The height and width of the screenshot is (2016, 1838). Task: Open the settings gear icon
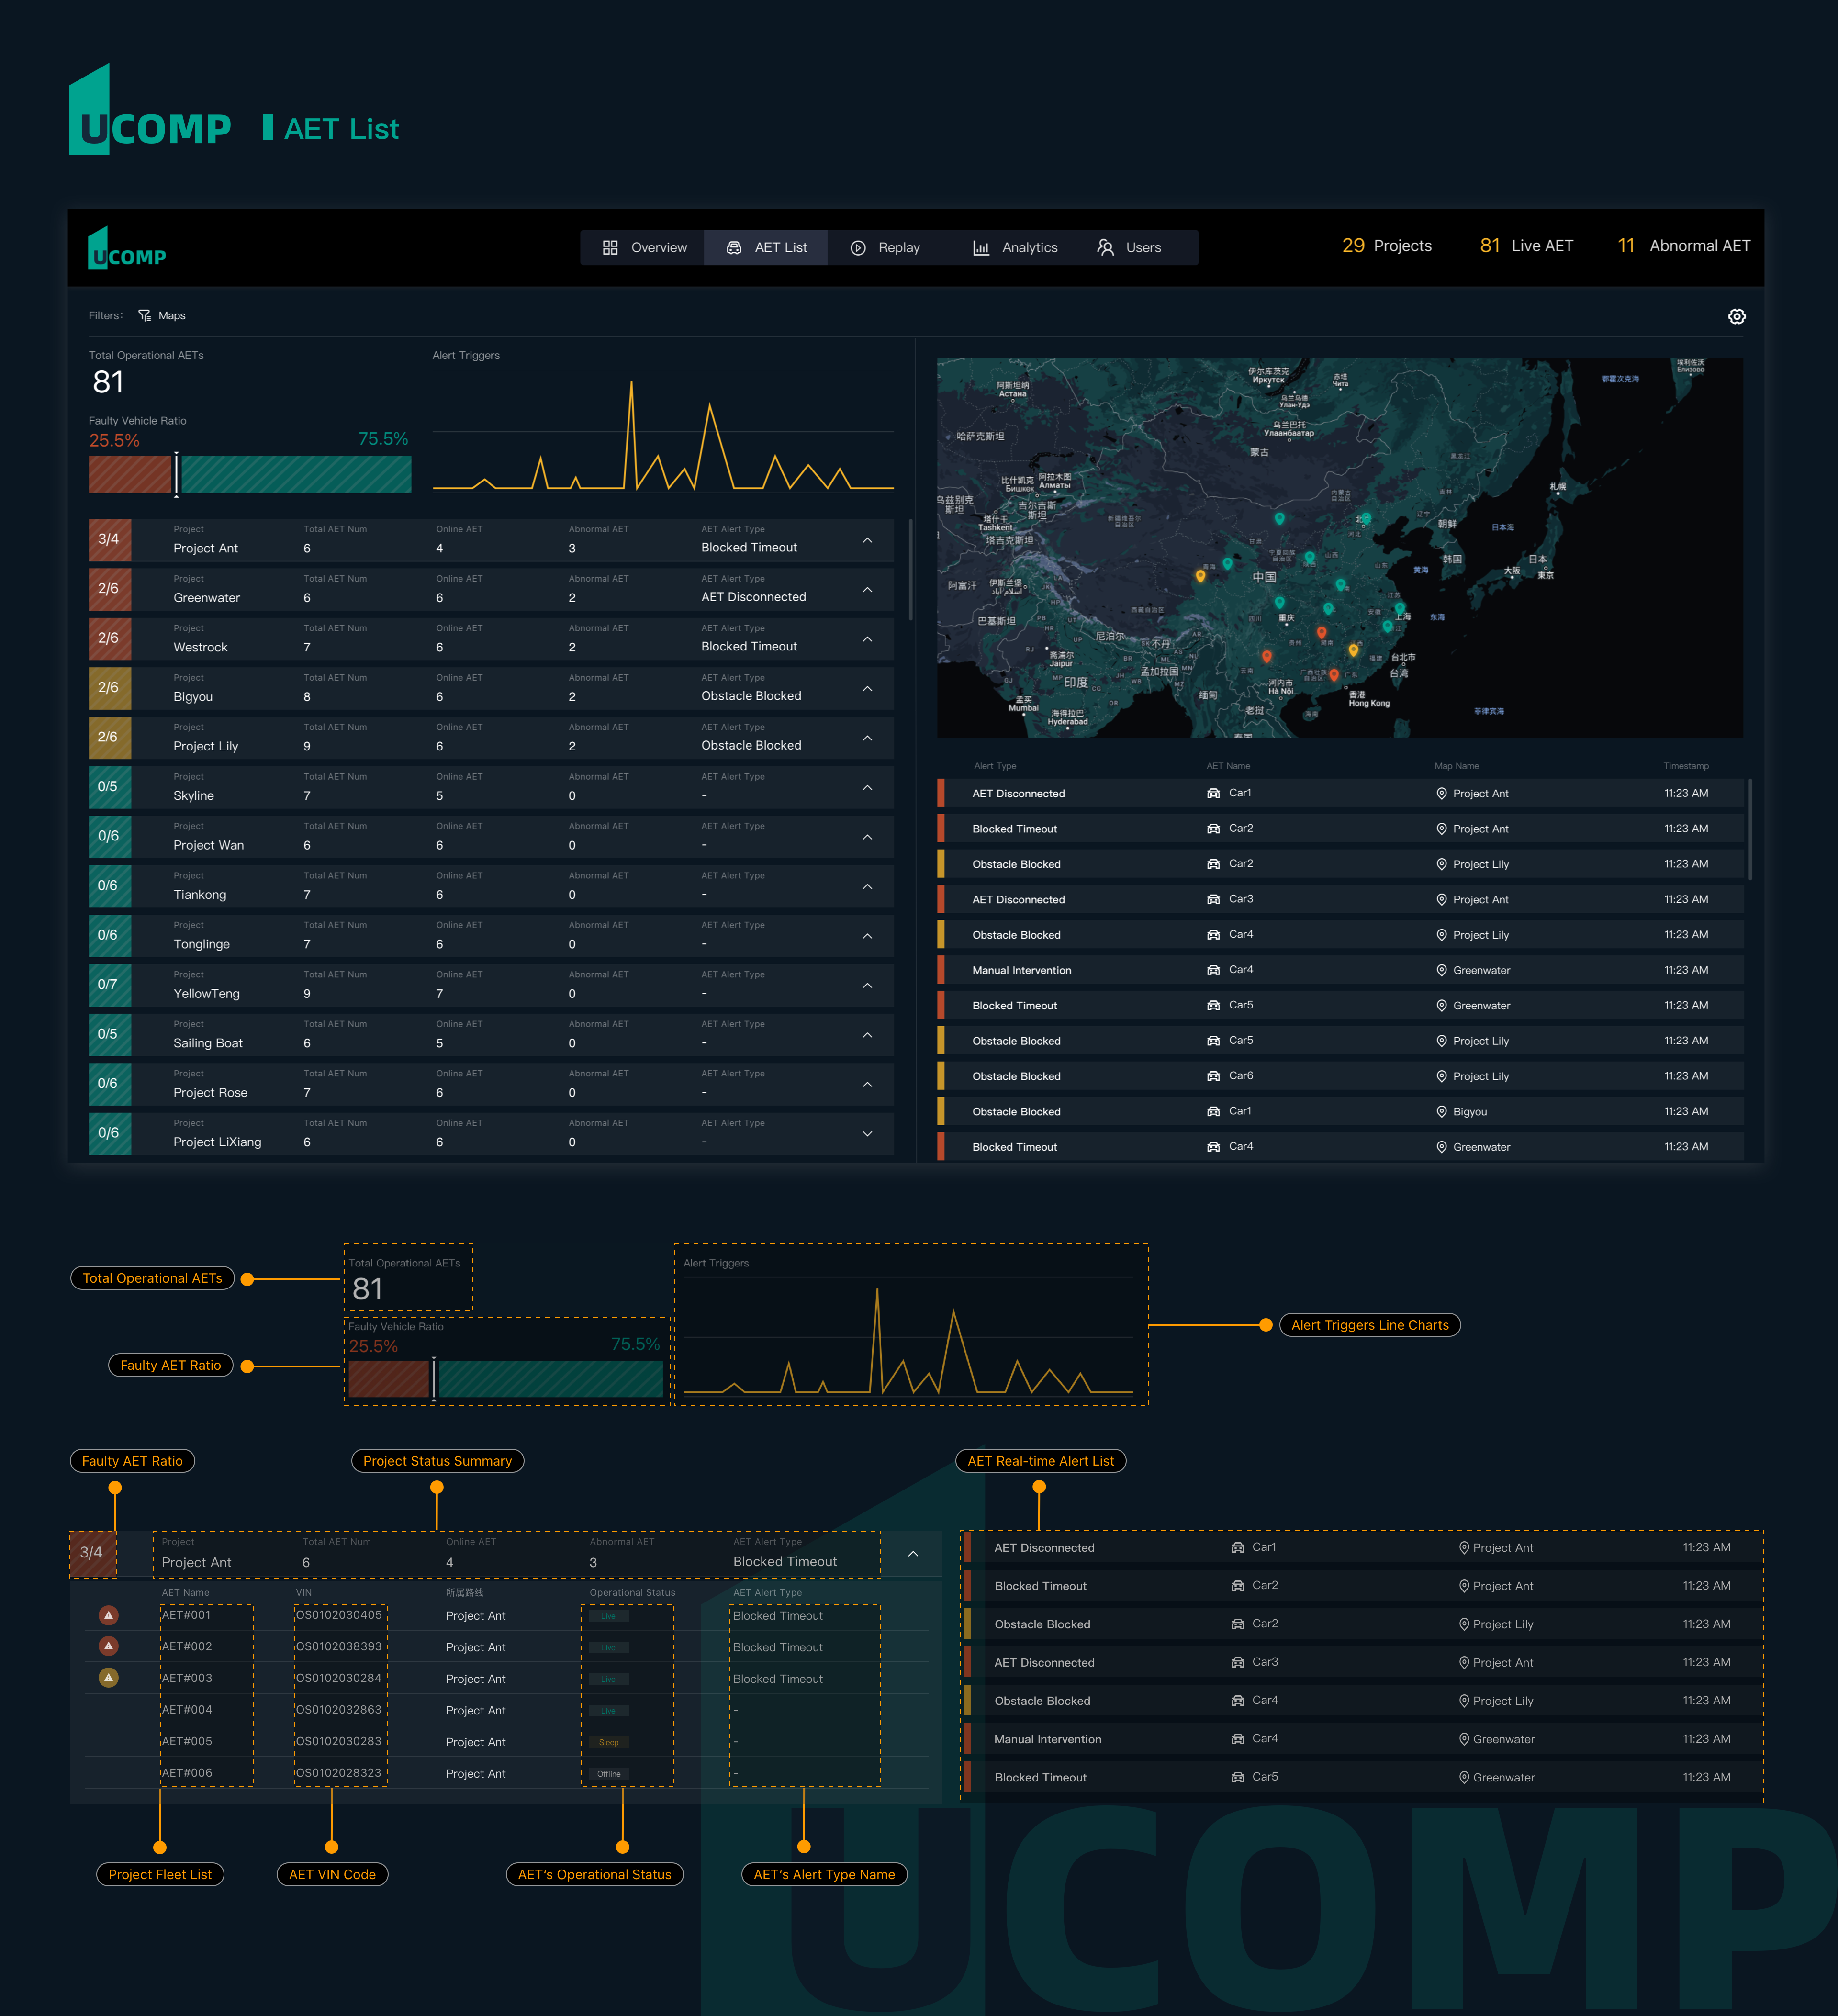[1737, 316]
